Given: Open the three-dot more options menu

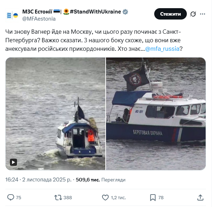Looking at the screenshot, I should [x=202, y=14].
